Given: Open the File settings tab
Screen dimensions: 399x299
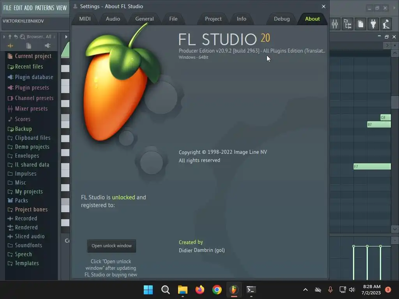Looking at the screenshot, I should pyautogui.click(x=173, y=19).
